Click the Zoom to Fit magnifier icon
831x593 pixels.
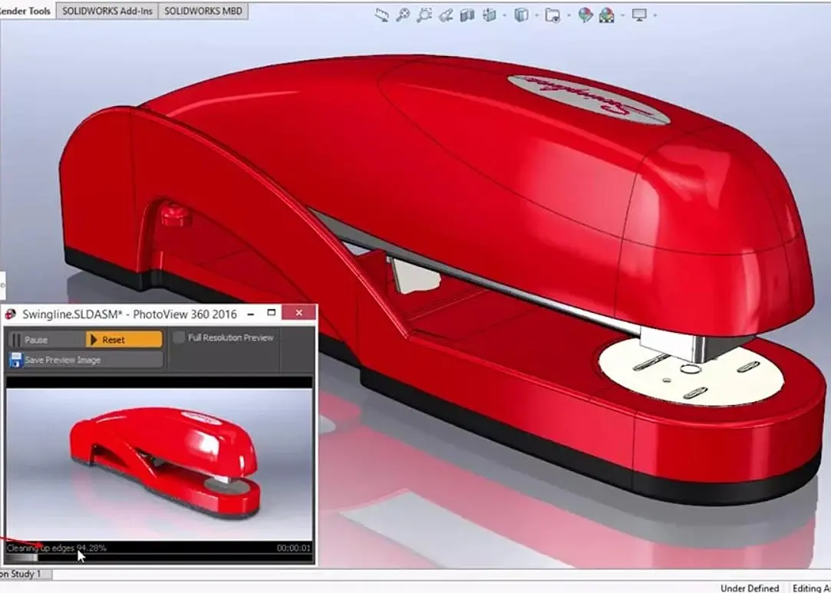(x=404, y=15)
